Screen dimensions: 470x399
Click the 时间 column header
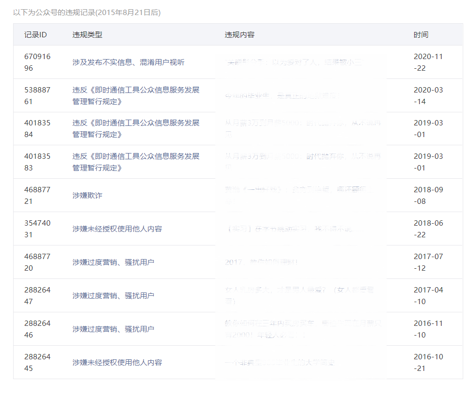421,35
